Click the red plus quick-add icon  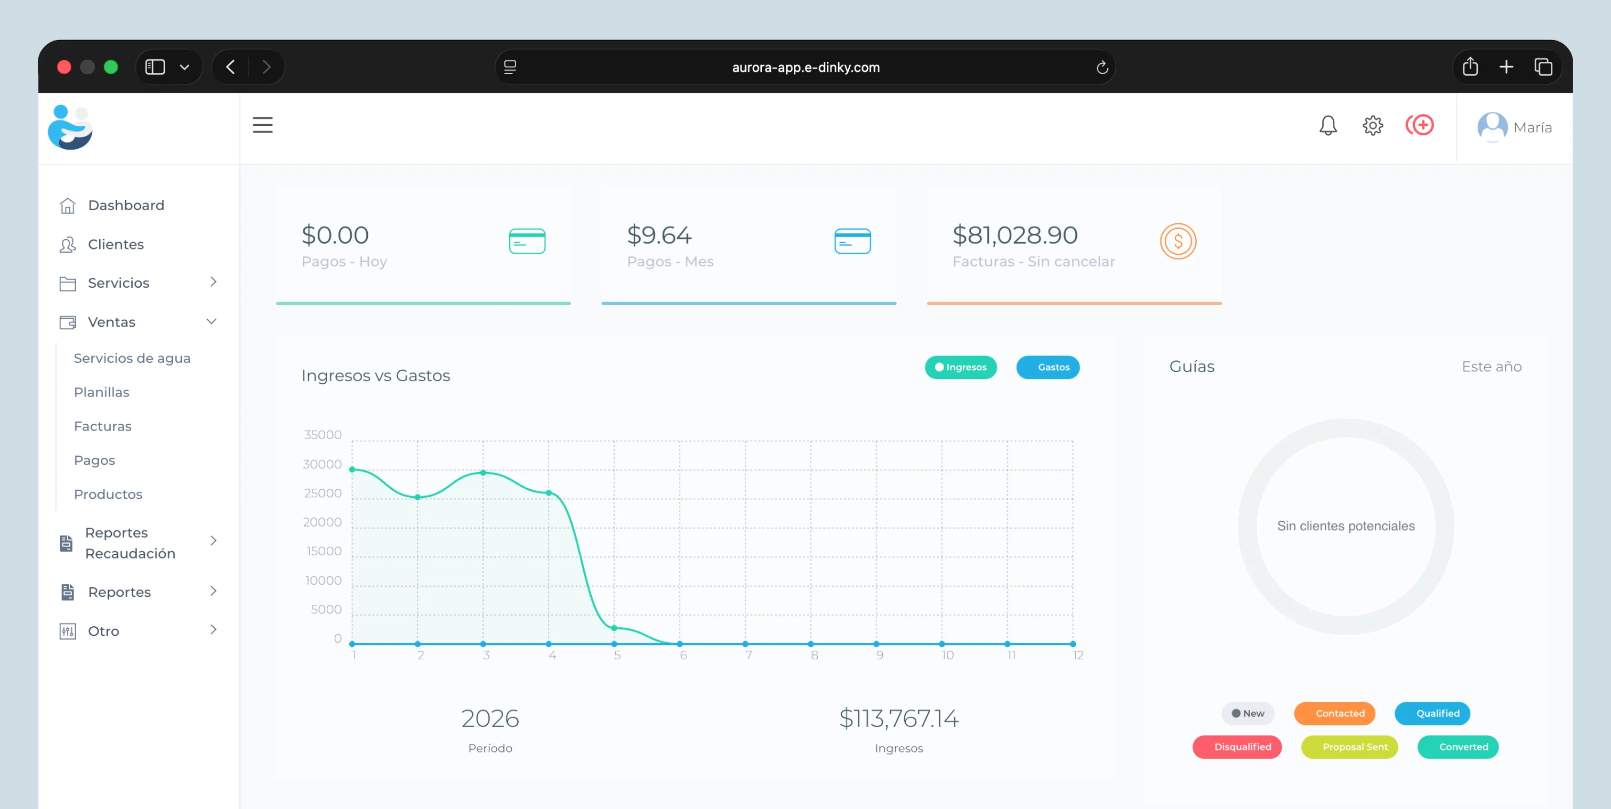tap(1419, 125)
